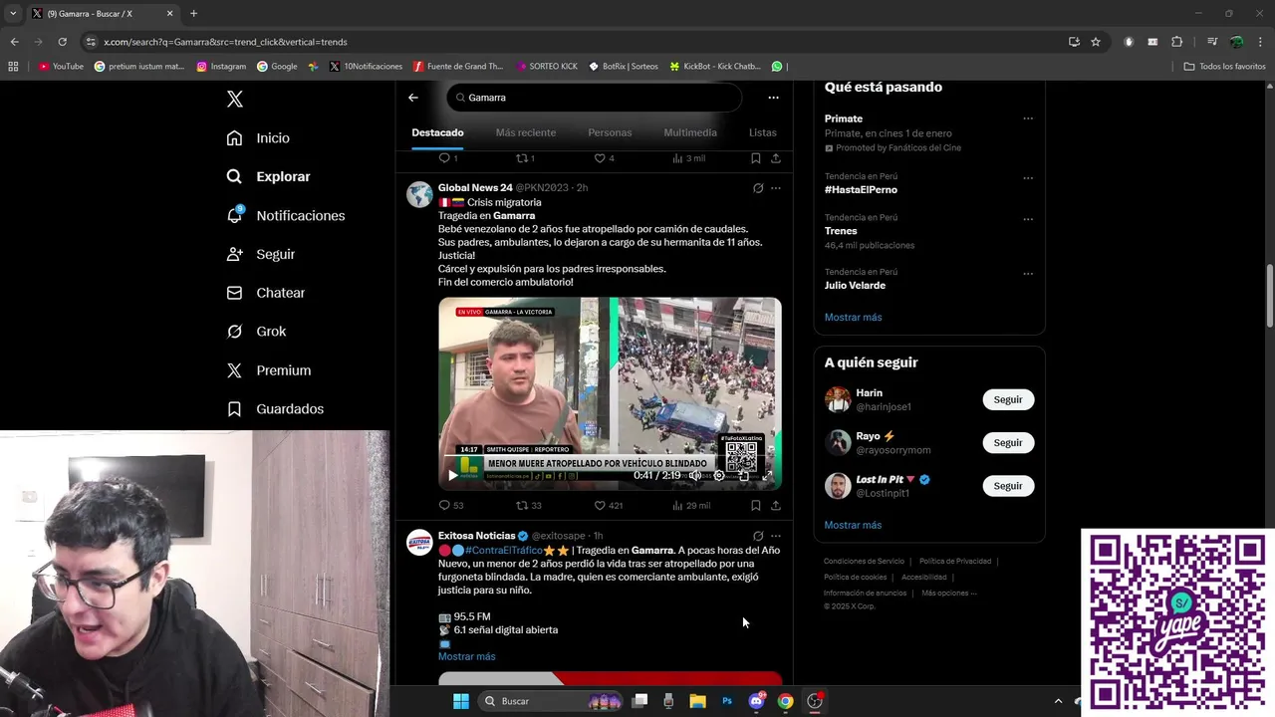This screenshot has width=1275, height=717.
Task: Open options for Julio Velarde trend
Action: (1028, 274)
